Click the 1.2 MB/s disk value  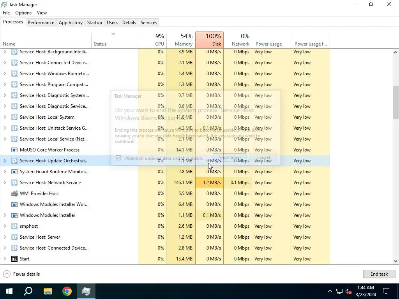coord(212,183)
